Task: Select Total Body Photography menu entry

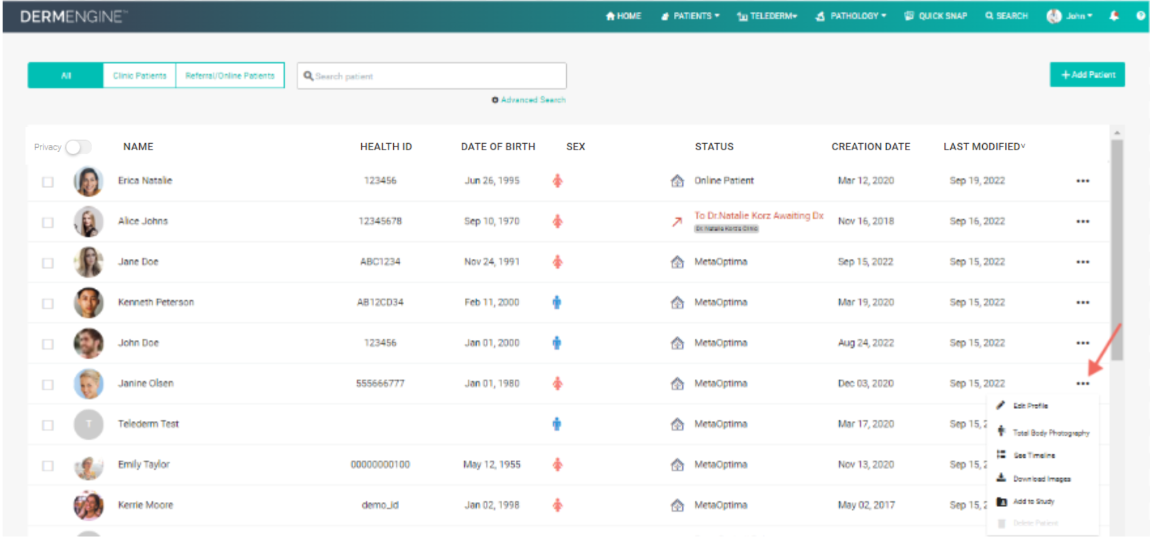Action: [x=1043, y=432]
